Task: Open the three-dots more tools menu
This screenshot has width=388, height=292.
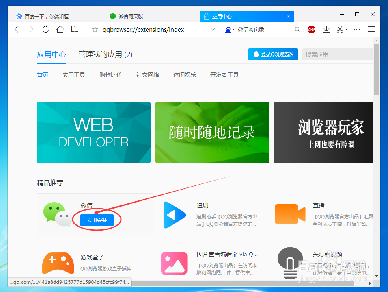Action: click(357, 29)
